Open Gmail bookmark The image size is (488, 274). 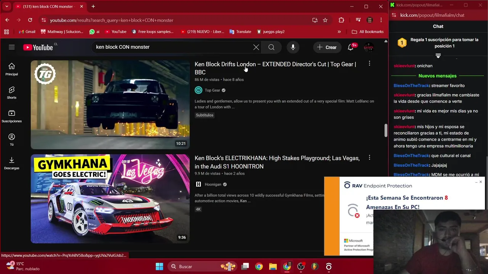pos(27,32)
